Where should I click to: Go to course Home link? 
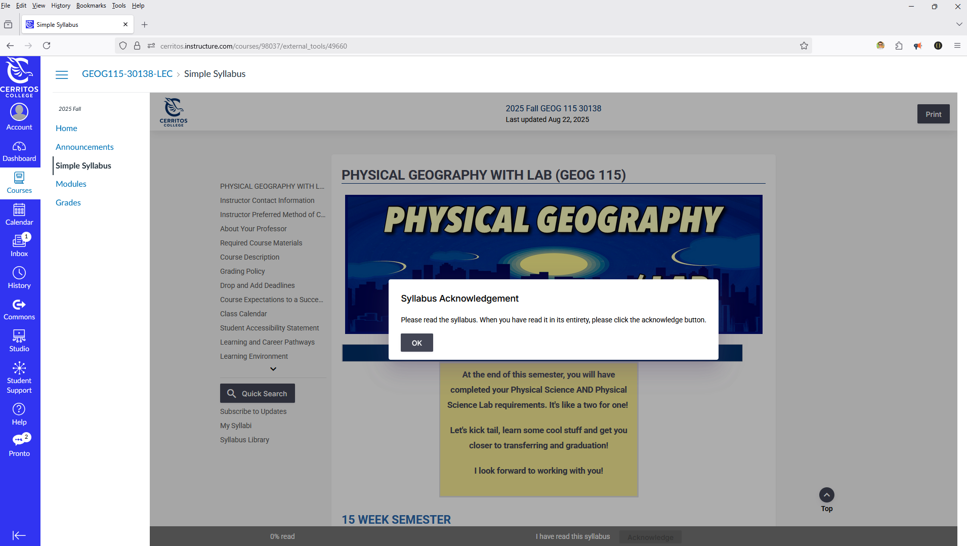[66, 128]
